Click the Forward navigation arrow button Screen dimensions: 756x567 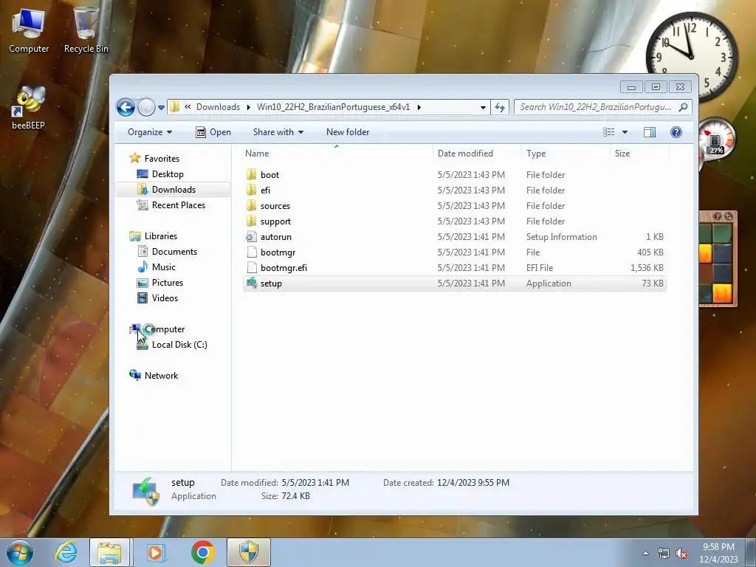click(146, 107)
